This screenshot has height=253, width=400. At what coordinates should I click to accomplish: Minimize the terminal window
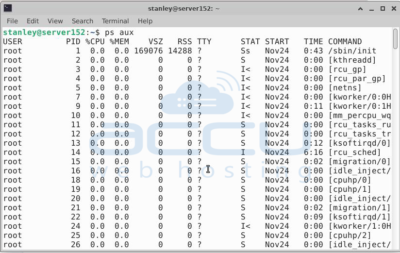(371, 9)
